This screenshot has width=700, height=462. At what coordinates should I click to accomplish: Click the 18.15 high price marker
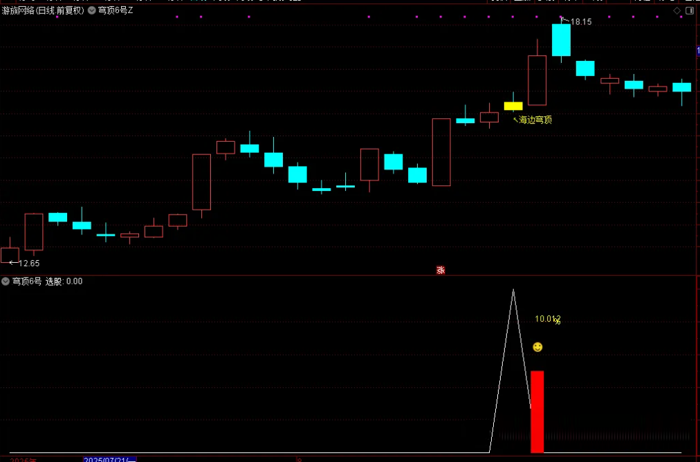580,22
